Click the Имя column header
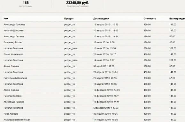The height and width of the screenshot is (122, 185). [6, 18]
